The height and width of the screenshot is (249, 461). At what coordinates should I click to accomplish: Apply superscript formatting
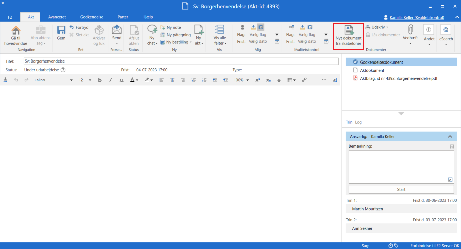[x=258, y=80]
